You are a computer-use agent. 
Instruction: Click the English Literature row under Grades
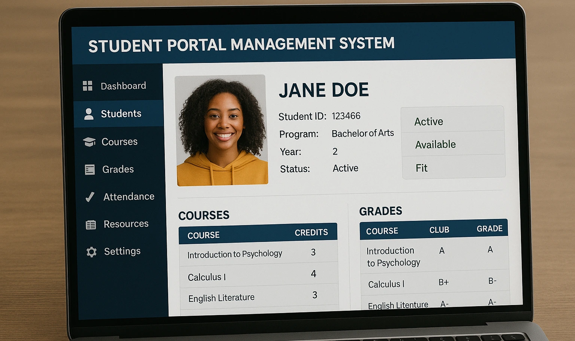coord(398,305)
